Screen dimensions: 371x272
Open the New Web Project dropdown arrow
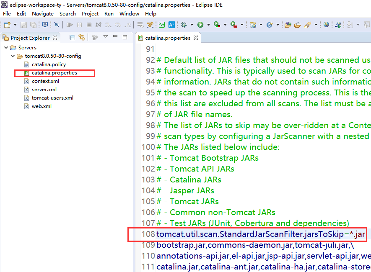point(261,25)
